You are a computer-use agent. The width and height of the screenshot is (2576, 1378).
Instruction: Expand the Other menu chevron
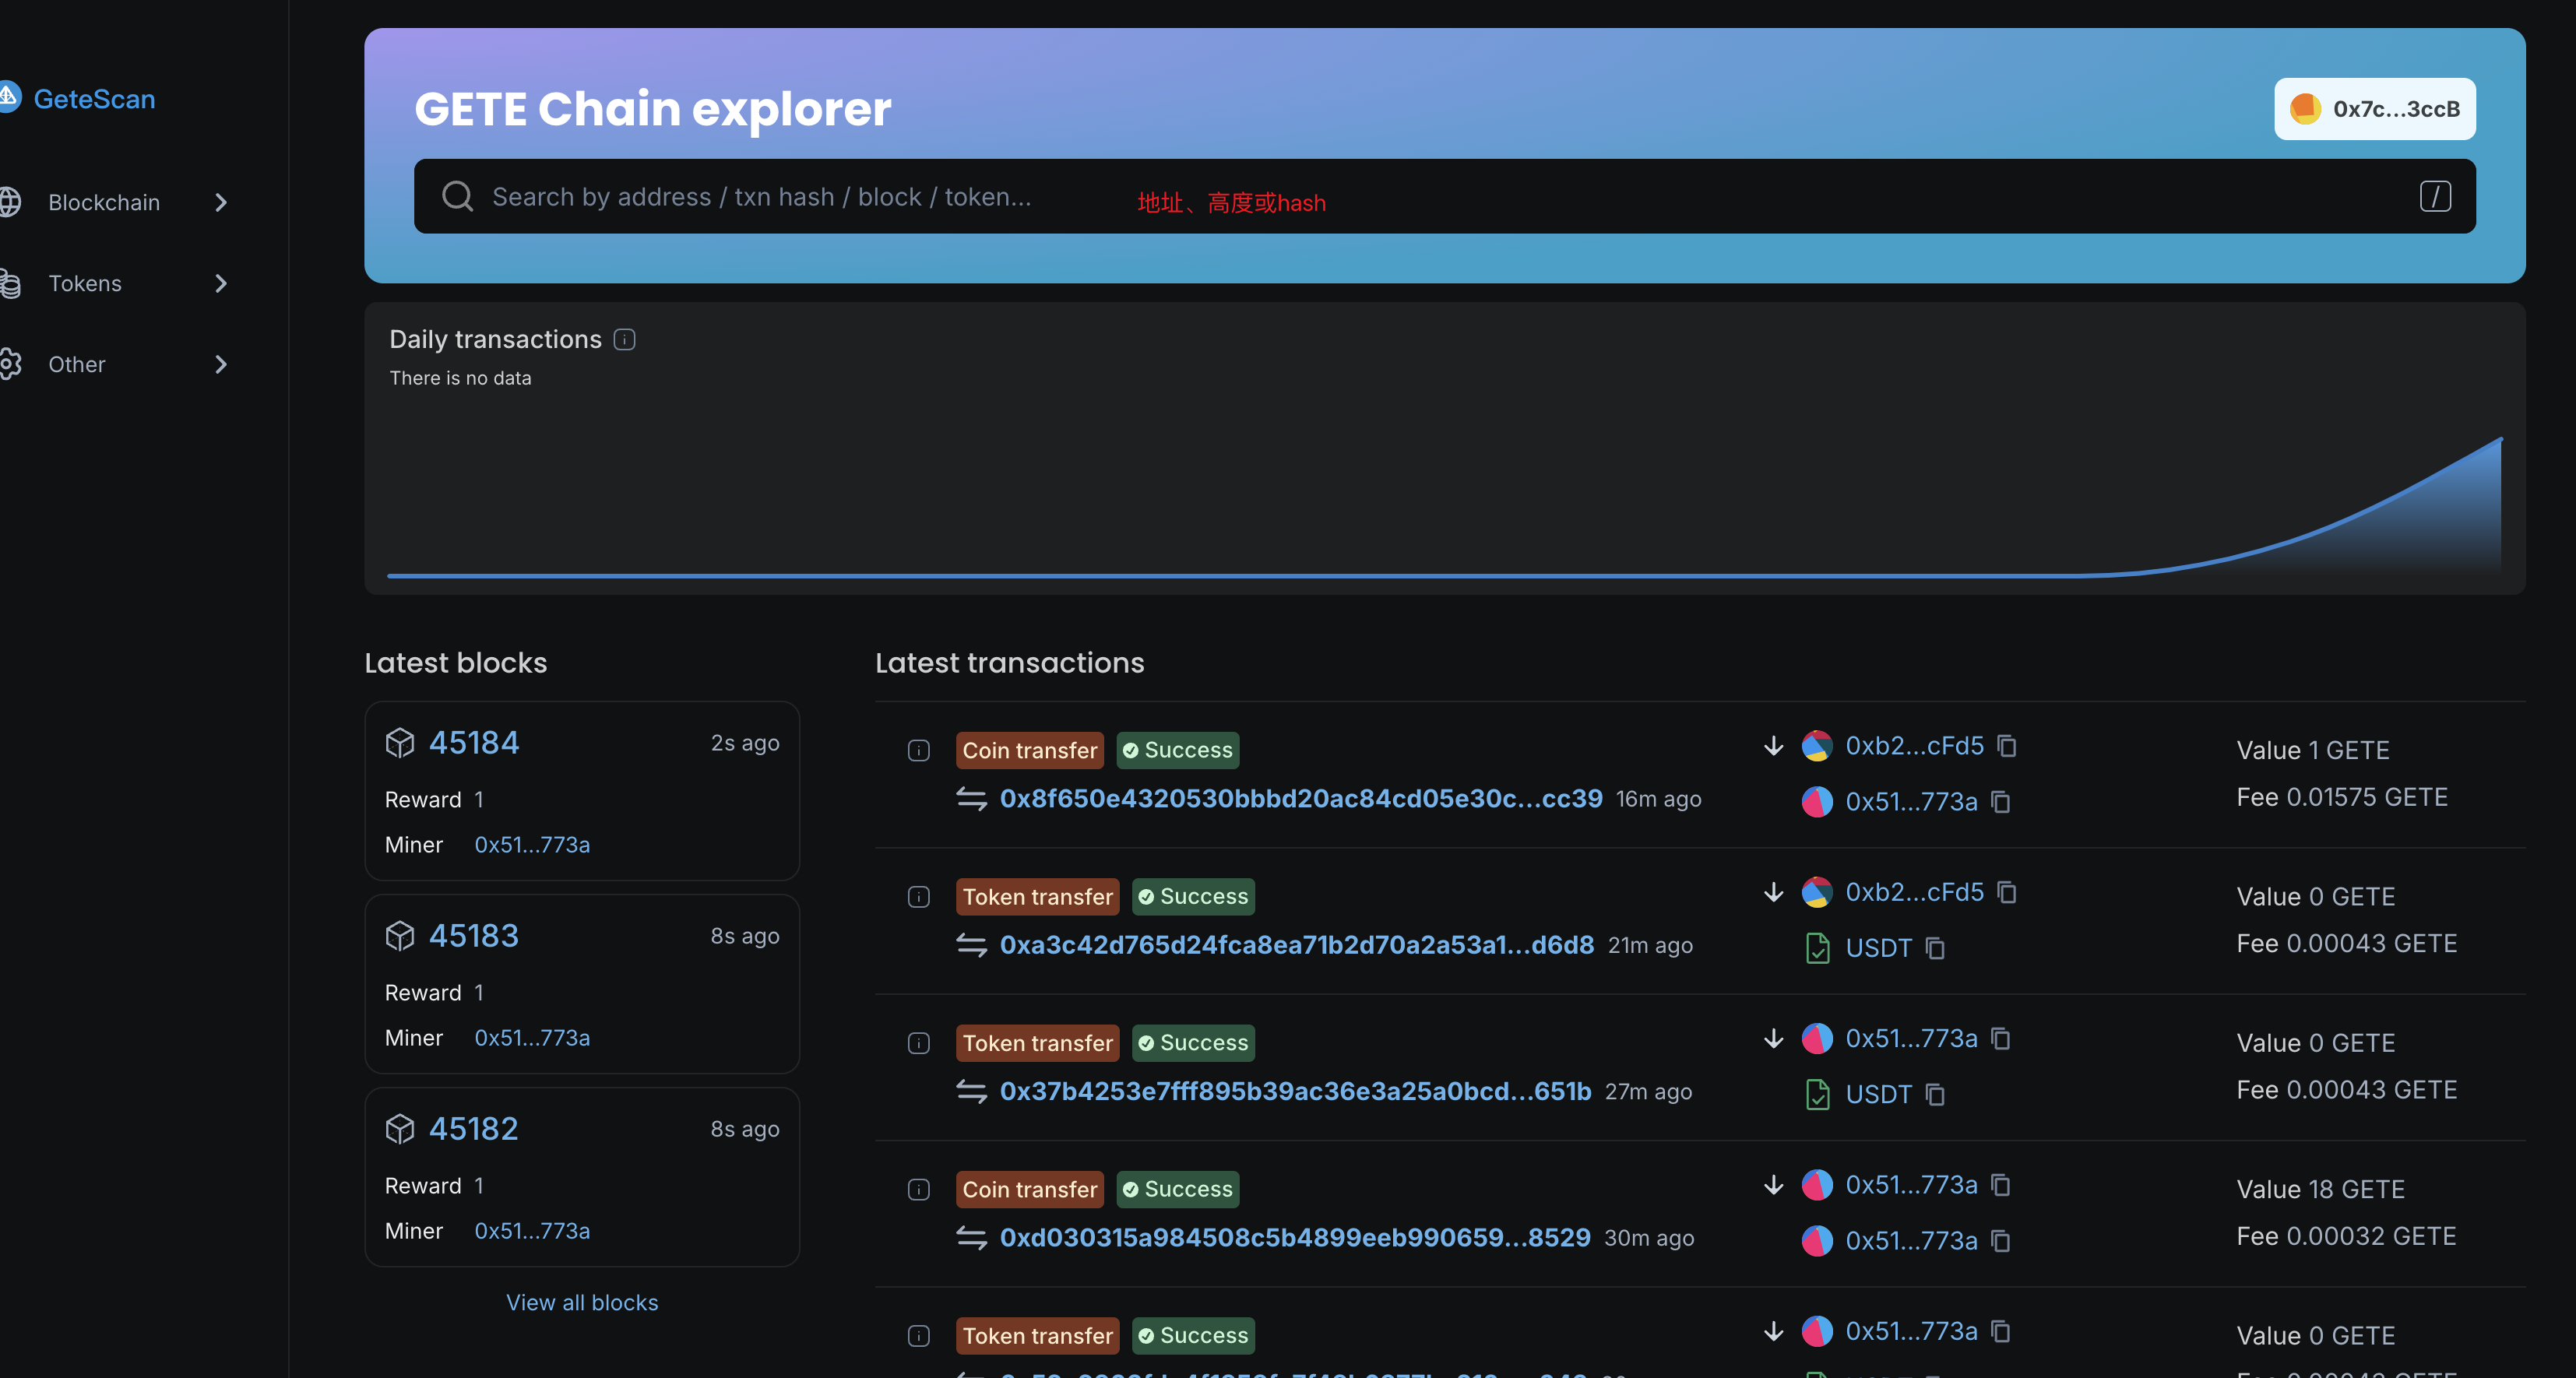221,365
